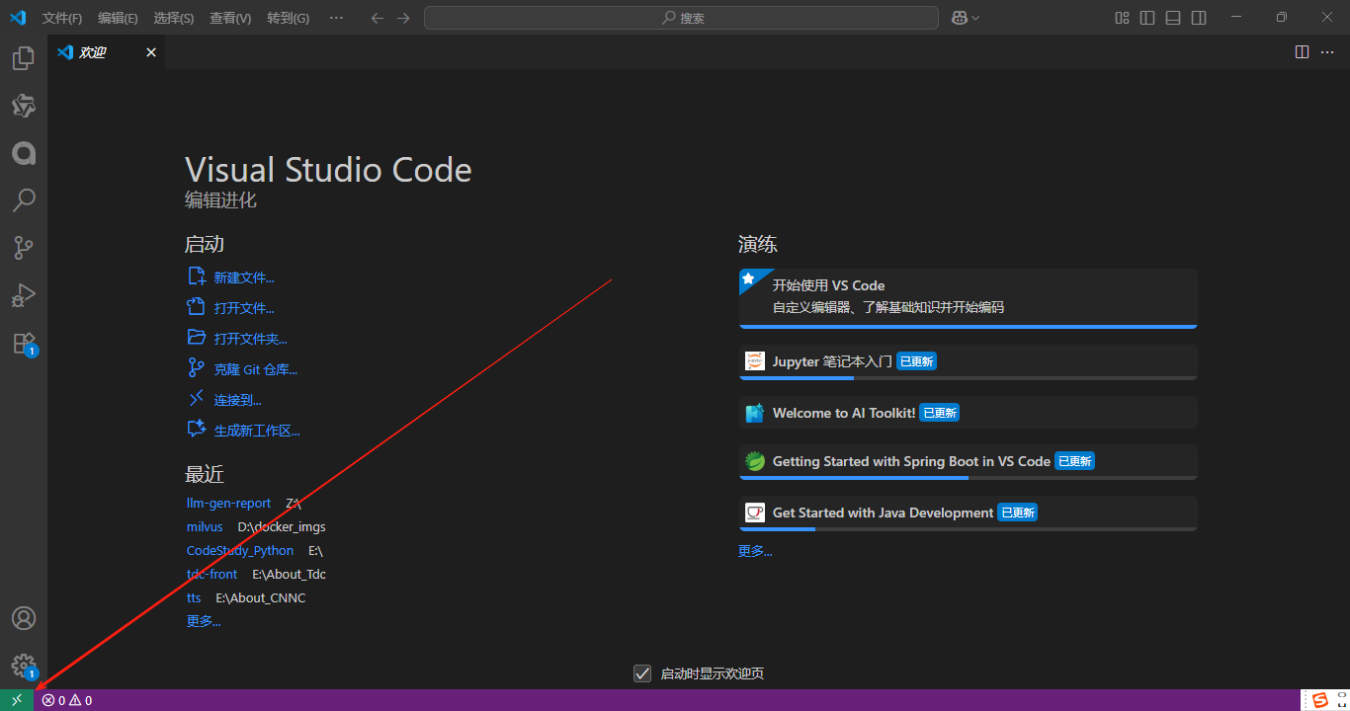Expand the hidden menus ellipsis in menu bar
The image size is (1350, 711).
(x=336, y=18)
